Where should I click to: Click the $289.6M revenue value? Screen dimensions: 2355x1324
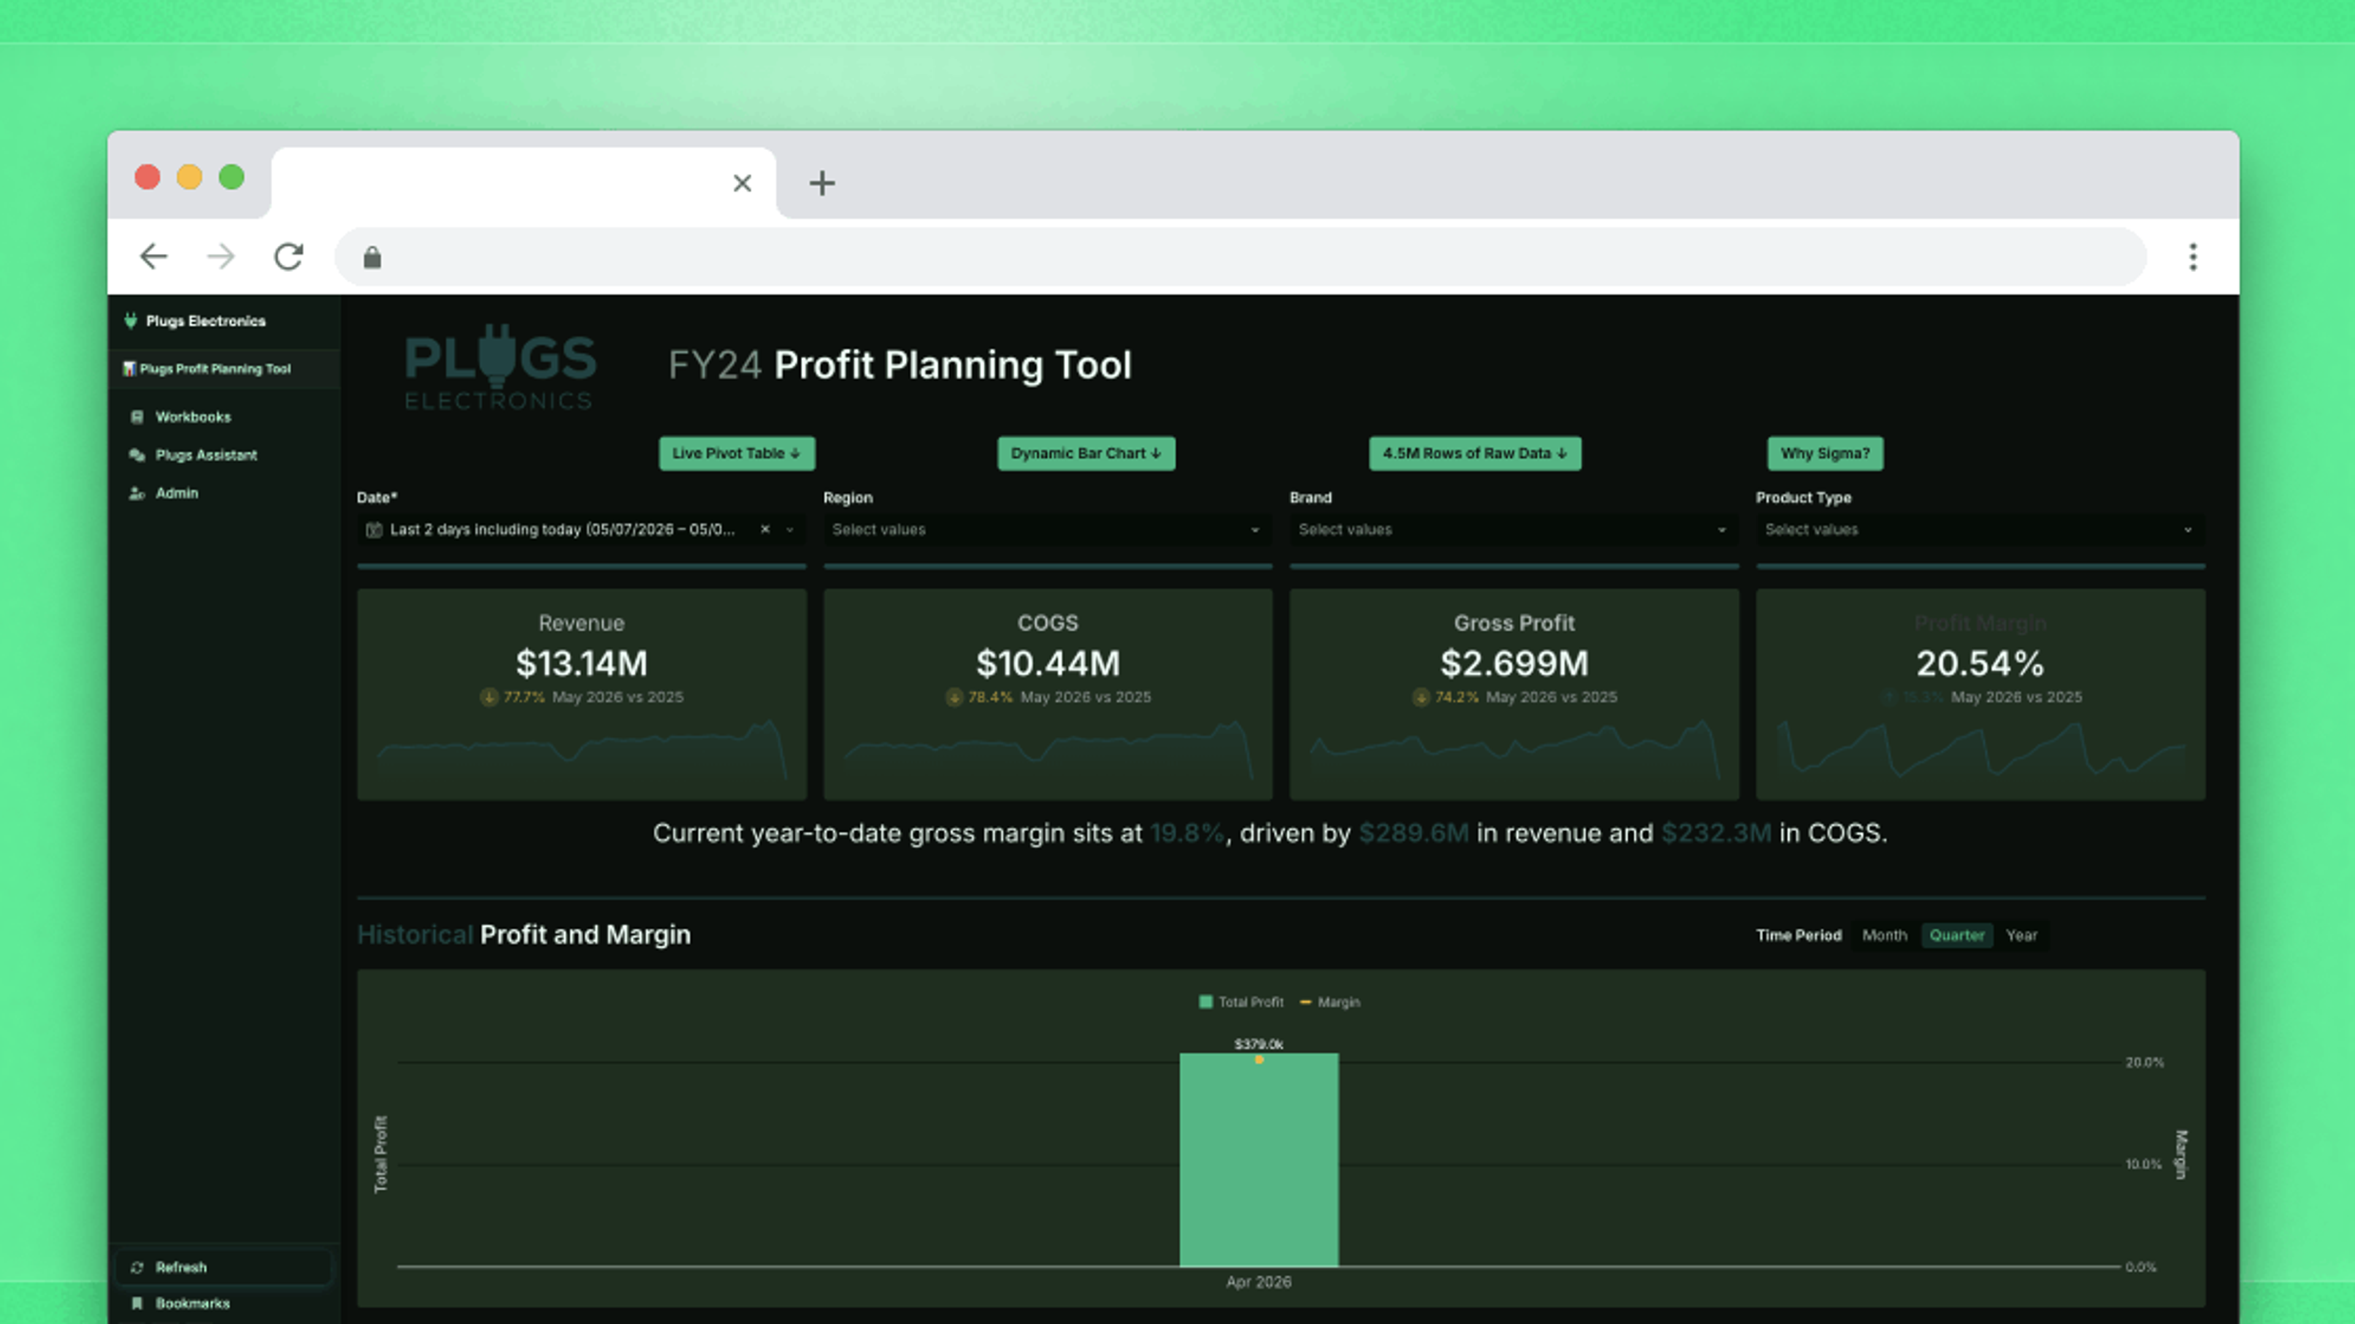pos(1414,834)
